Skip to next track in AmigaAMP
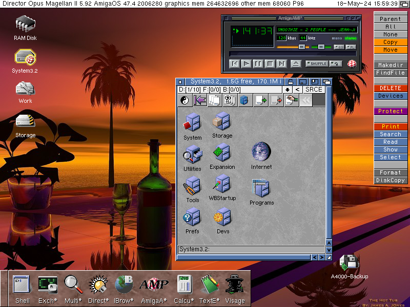 click(281, 63)
